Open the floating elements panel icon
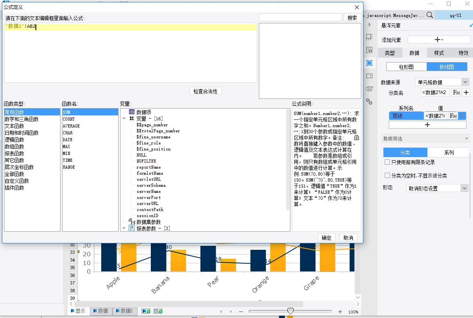 tap(369, 63)
